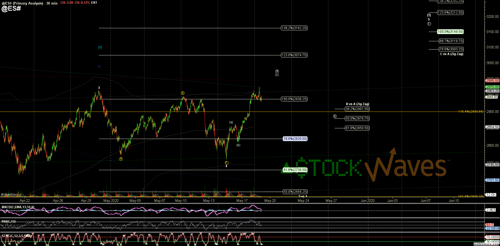Click the 3200.00 price scale value
Image resolution: width=500 pixels, height=246 pixels.
pyautogui.click(x=492, y=17)
